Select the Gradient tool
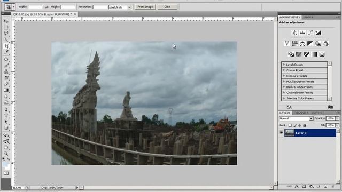The height and width of the screenshot is (192, 342). point(6,90)
